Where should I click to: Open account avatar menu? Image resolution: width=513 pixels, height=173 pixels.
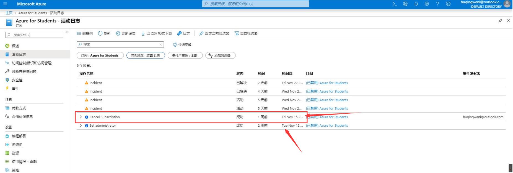pos(507,4)
